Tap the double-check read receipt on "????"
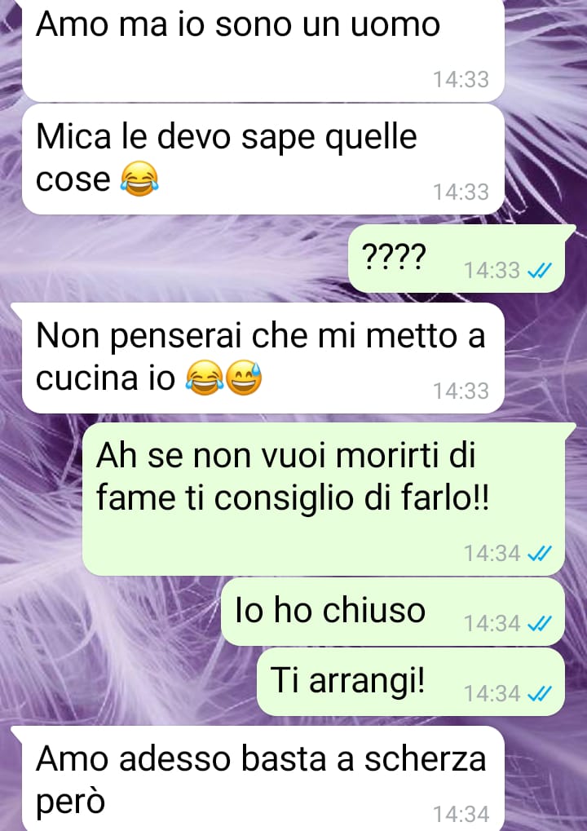Image resolution: width=587 pixels, height=831 pixels. click(540, 272)
